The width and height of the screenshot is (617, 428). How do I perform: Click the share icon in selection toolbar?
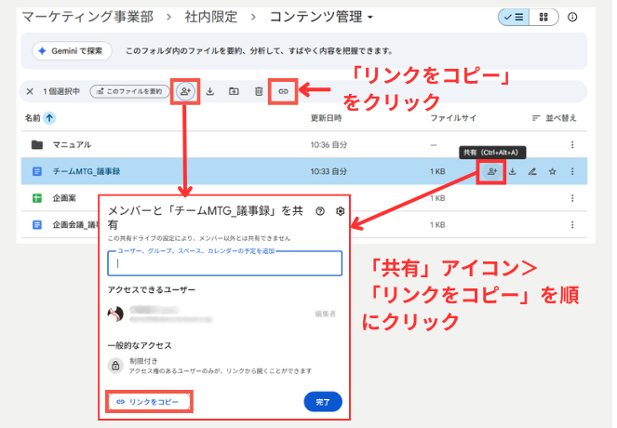coord(185,92)
